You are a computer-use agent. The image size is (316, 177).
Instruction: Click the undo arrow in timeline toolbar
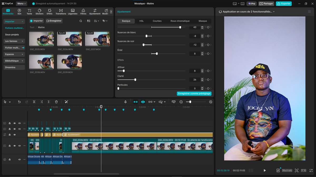pos(19,102)
